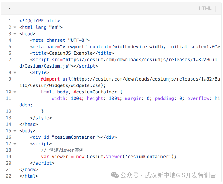Click the lang="en" attribute
The height and width of the screenshot is (184, 223).
(48, 27)
